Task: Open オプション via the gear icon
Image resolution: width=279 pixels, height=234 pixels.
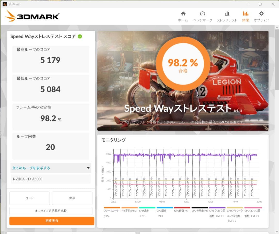Action: point(262,13)
